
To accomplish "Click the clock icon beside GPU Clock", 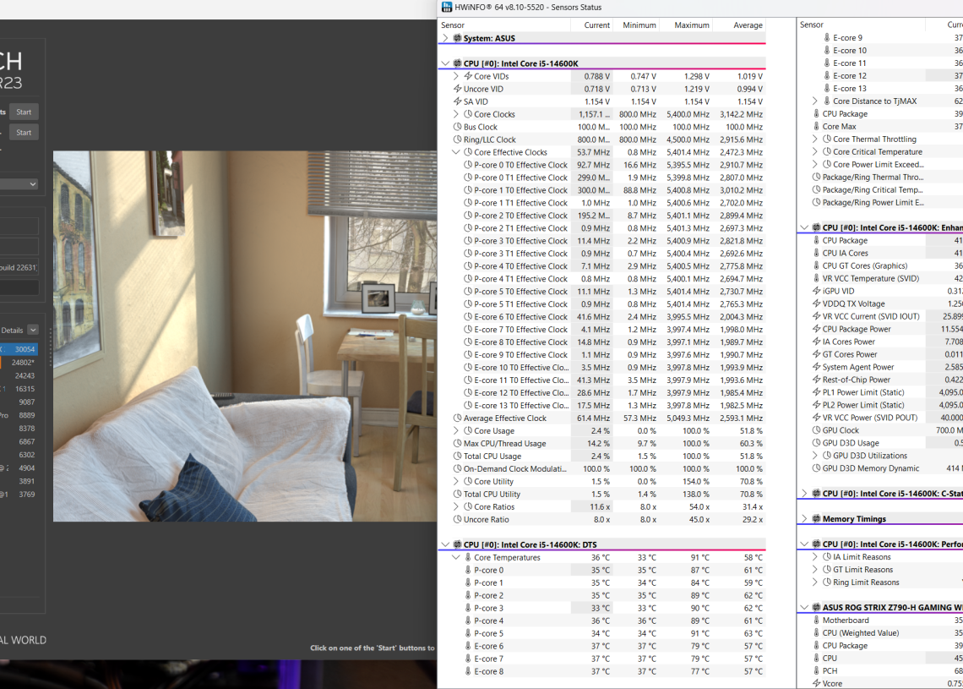I will [x=816, y=430].
